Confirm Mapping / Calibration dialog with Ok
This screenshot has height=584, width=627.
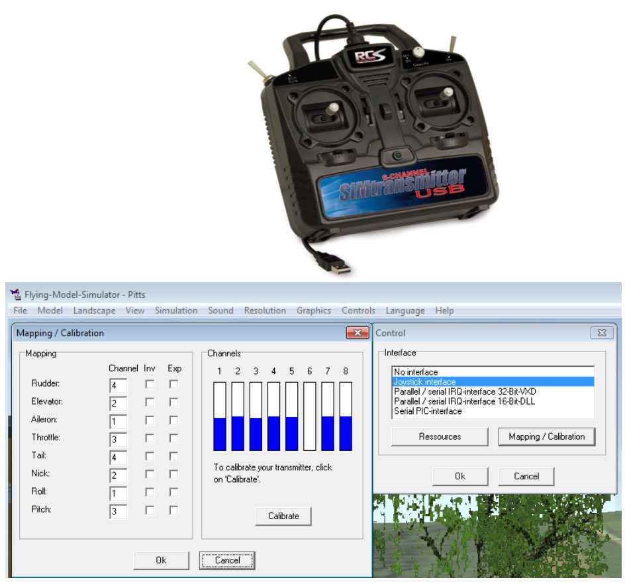161,560
